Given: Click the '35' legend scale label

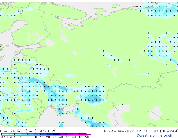Looking at the screenshot, I should coord(67,137).
